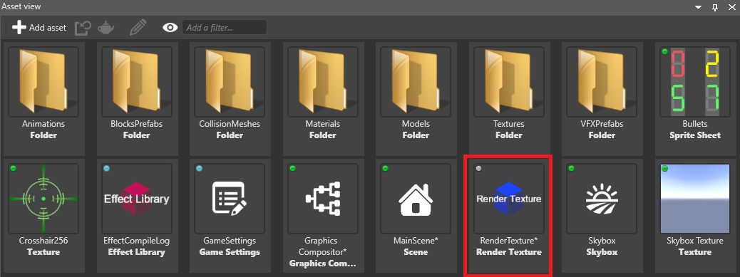
Task: Select the Animations folder icon
Action: click(43, 81)
